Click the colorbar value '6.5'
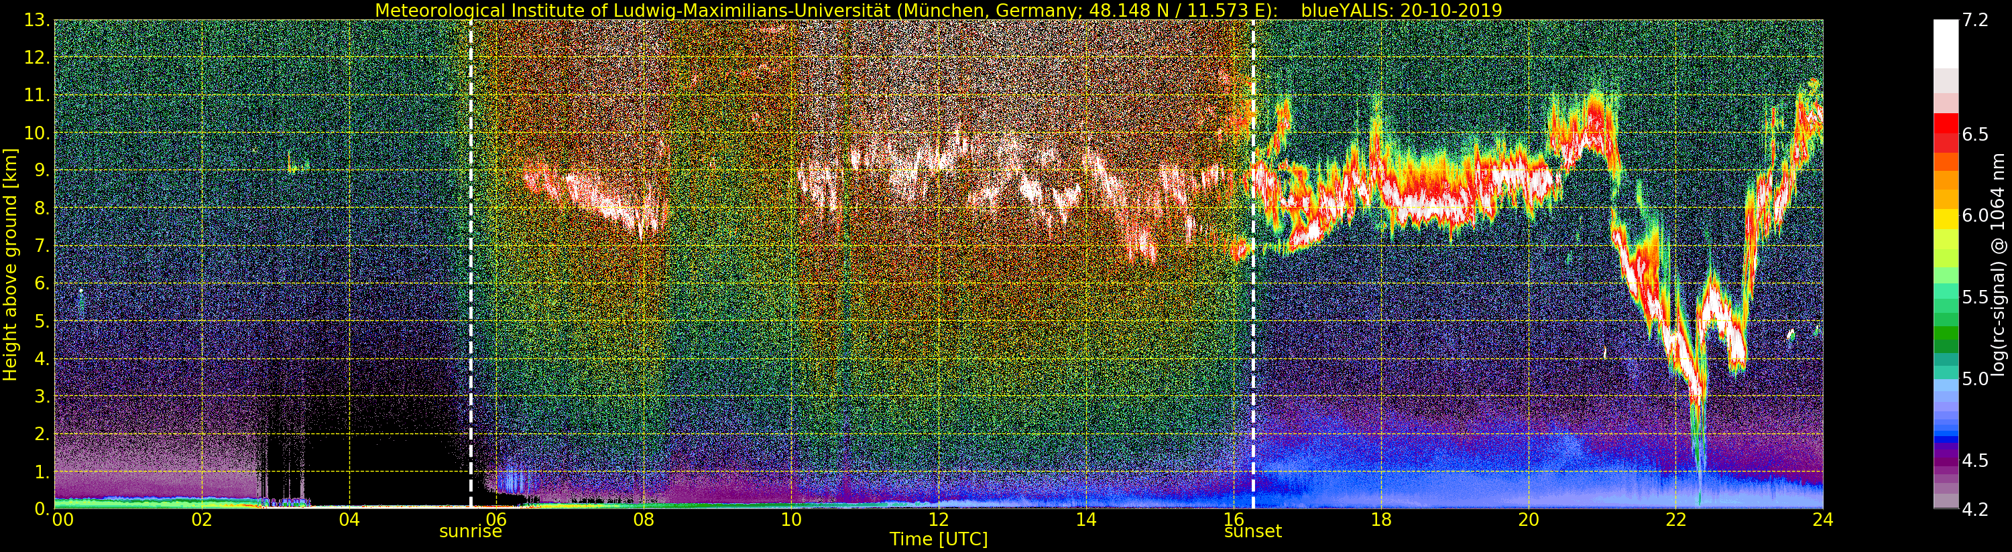This screenshot has height=552, width=2012. pos(1975,134)
